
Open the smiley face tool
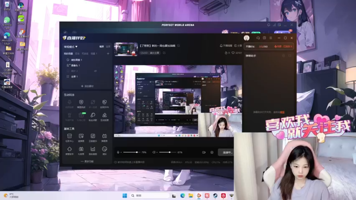[105, 151]
